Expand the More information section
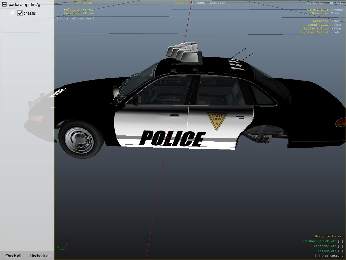The image size is (346, 260). 76,18
